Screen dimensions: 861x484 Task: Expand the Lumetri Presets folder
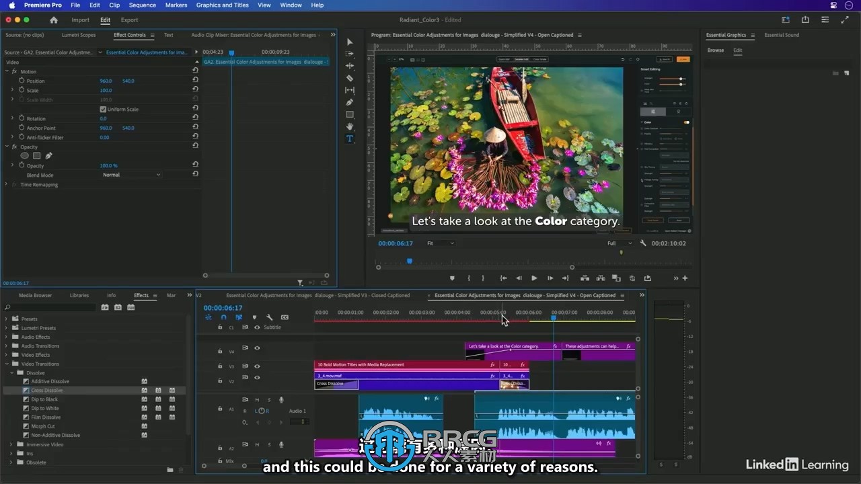pyautogui.click(x=7, y=328)
